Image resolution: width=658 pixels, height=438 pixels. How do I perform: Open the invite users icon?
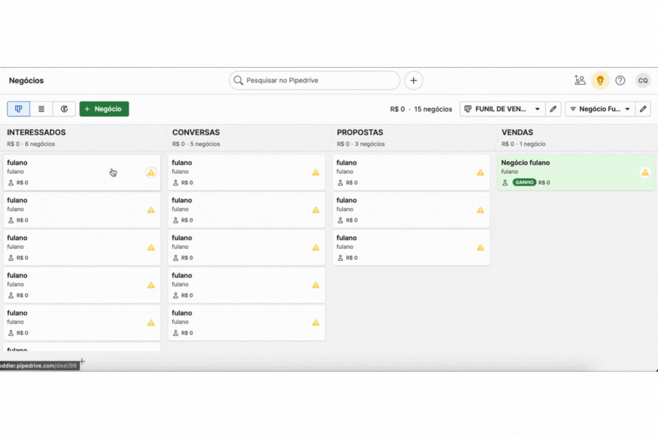click(x=580, y=80)
